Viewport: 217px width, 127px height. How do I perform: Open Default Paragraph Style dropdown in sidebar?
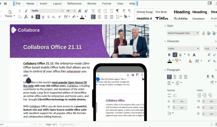click(183, 33)
